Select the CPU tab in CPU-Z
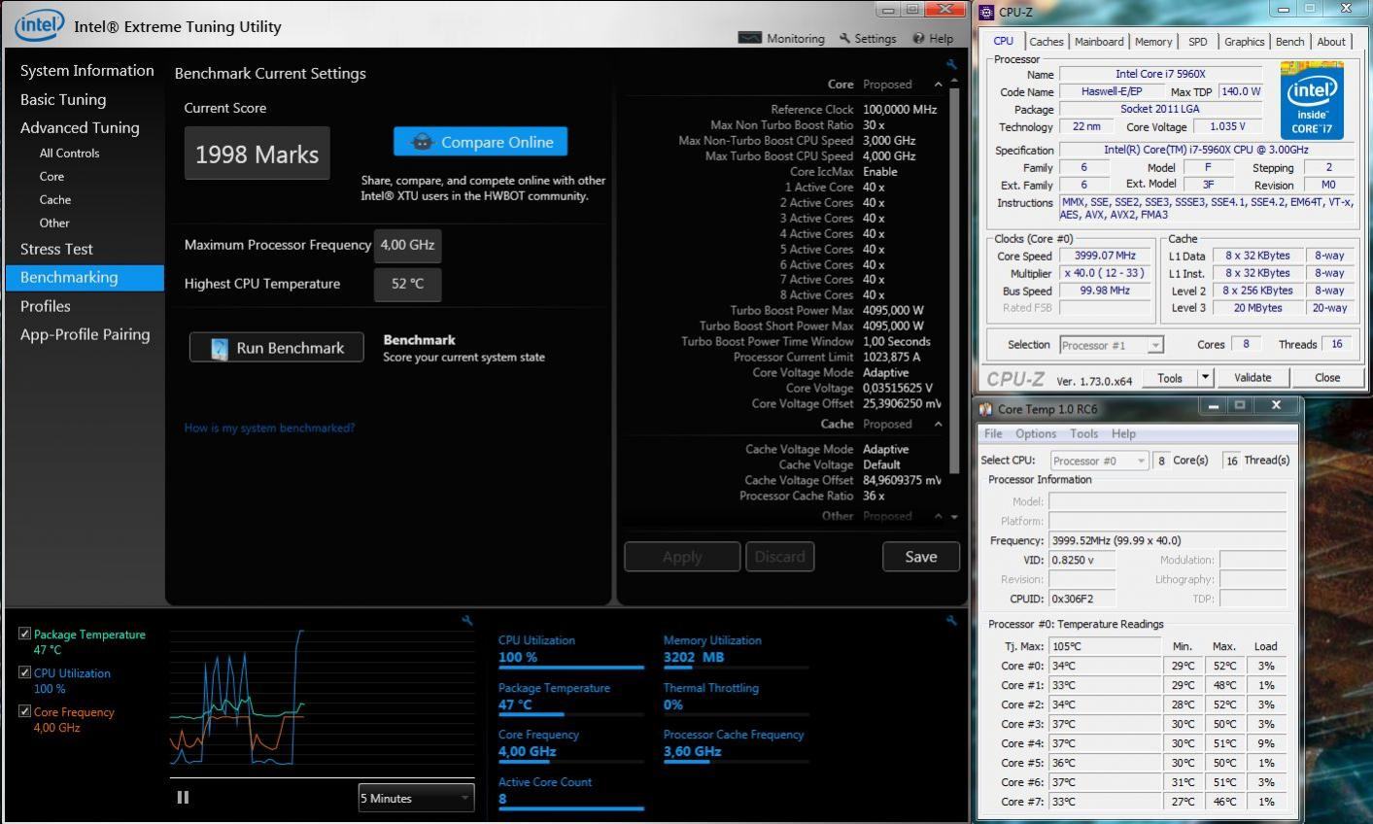 coord(1004,41)
